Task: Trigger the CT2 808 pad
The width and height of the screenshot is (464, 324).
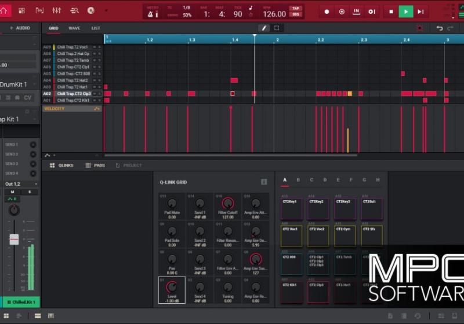Action: 291,263
